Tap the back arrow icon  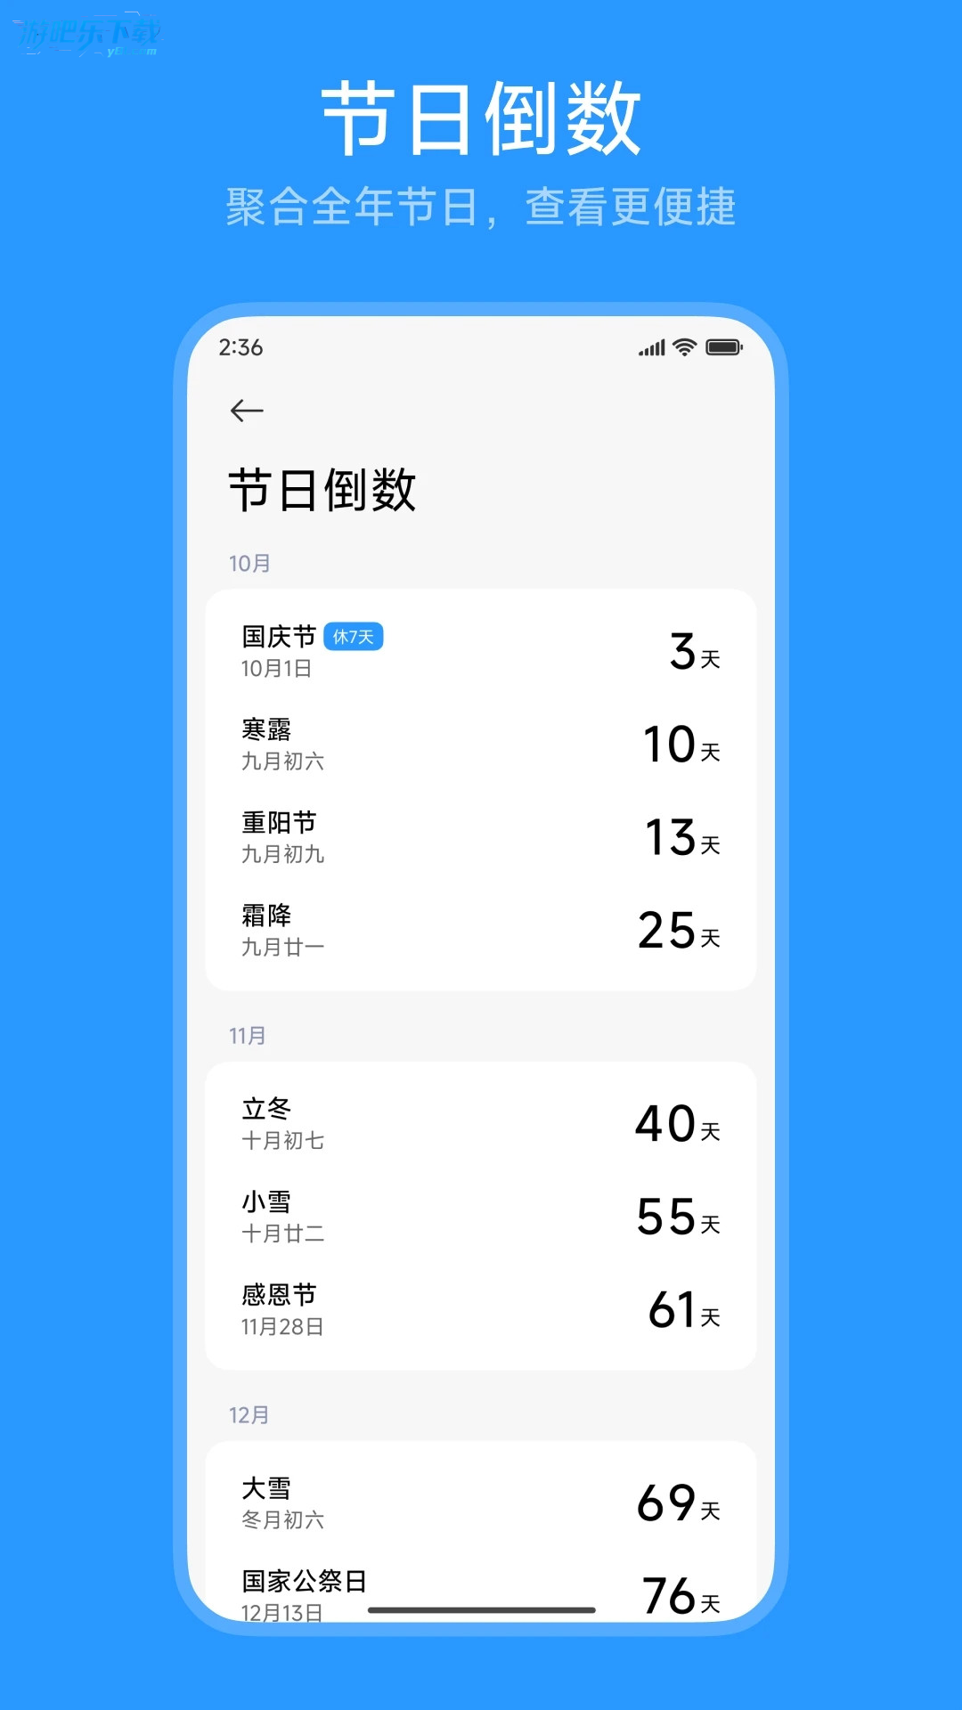(x=247, y=411)
